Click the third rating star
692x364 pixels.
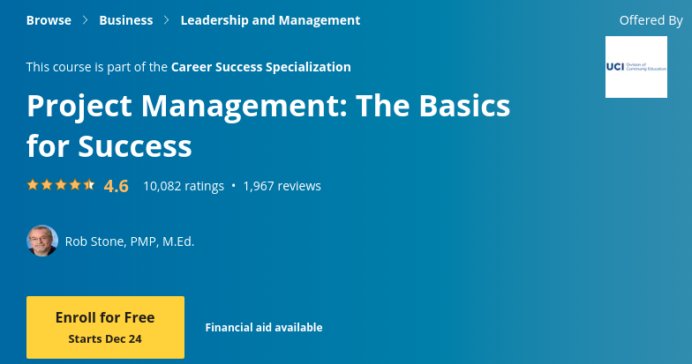[x=61, y=185]
